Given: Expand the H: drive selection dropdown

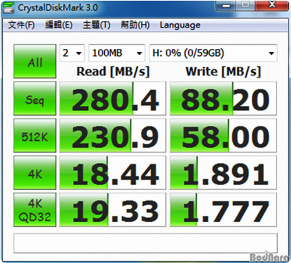Looking at the screenshot, I should point(213,53).
